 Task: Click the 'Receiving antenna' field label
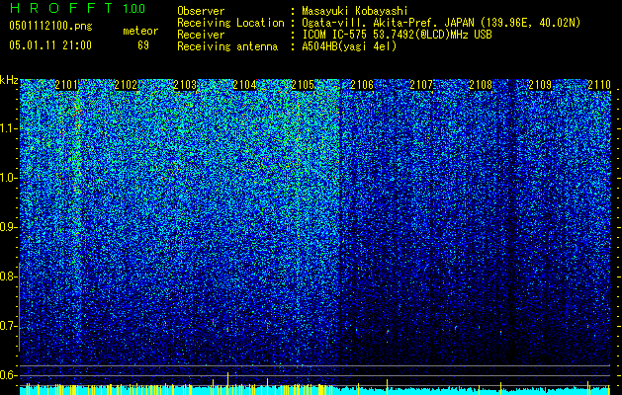(227, 46)
